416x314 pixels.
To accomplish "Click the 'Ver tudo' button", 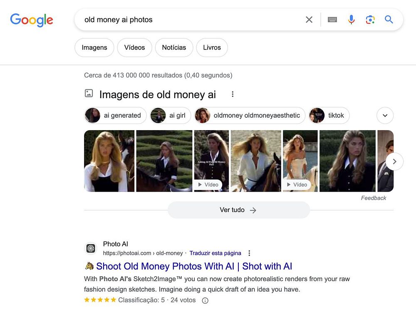I will pos(238,210).
